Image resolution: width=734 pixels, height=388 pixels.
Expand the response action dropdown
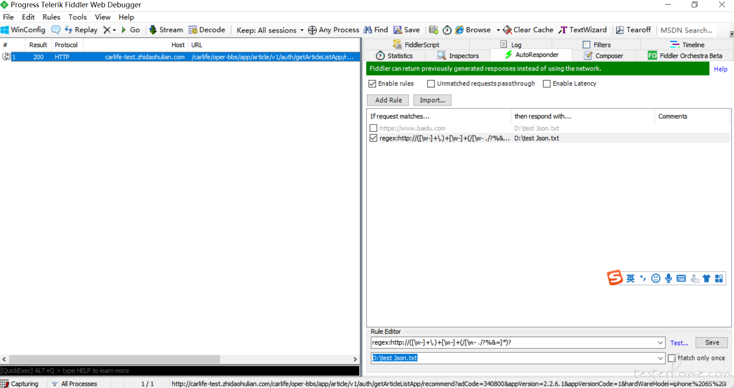660,358
